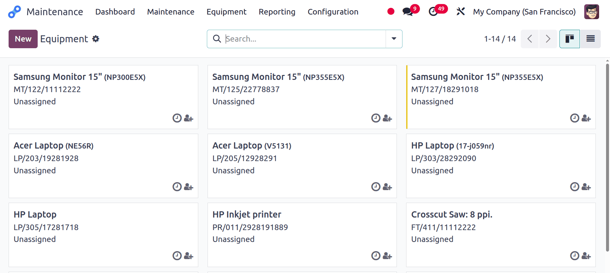
Task: Schedule activity on Crosscut Saw card
Action: 575,256
